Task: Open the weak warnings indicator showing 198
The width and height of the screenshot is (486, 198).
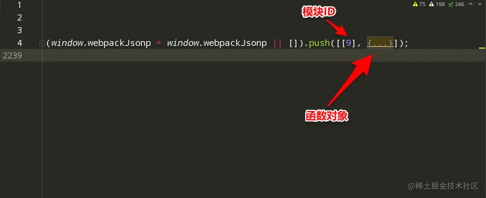Action: coord(437,4)
